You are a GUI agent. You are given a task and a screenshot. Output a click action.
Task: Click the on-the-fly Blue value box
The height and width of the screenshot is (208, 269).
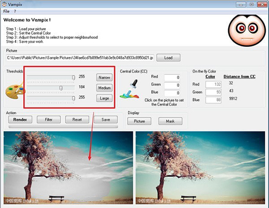coord(214,100)
